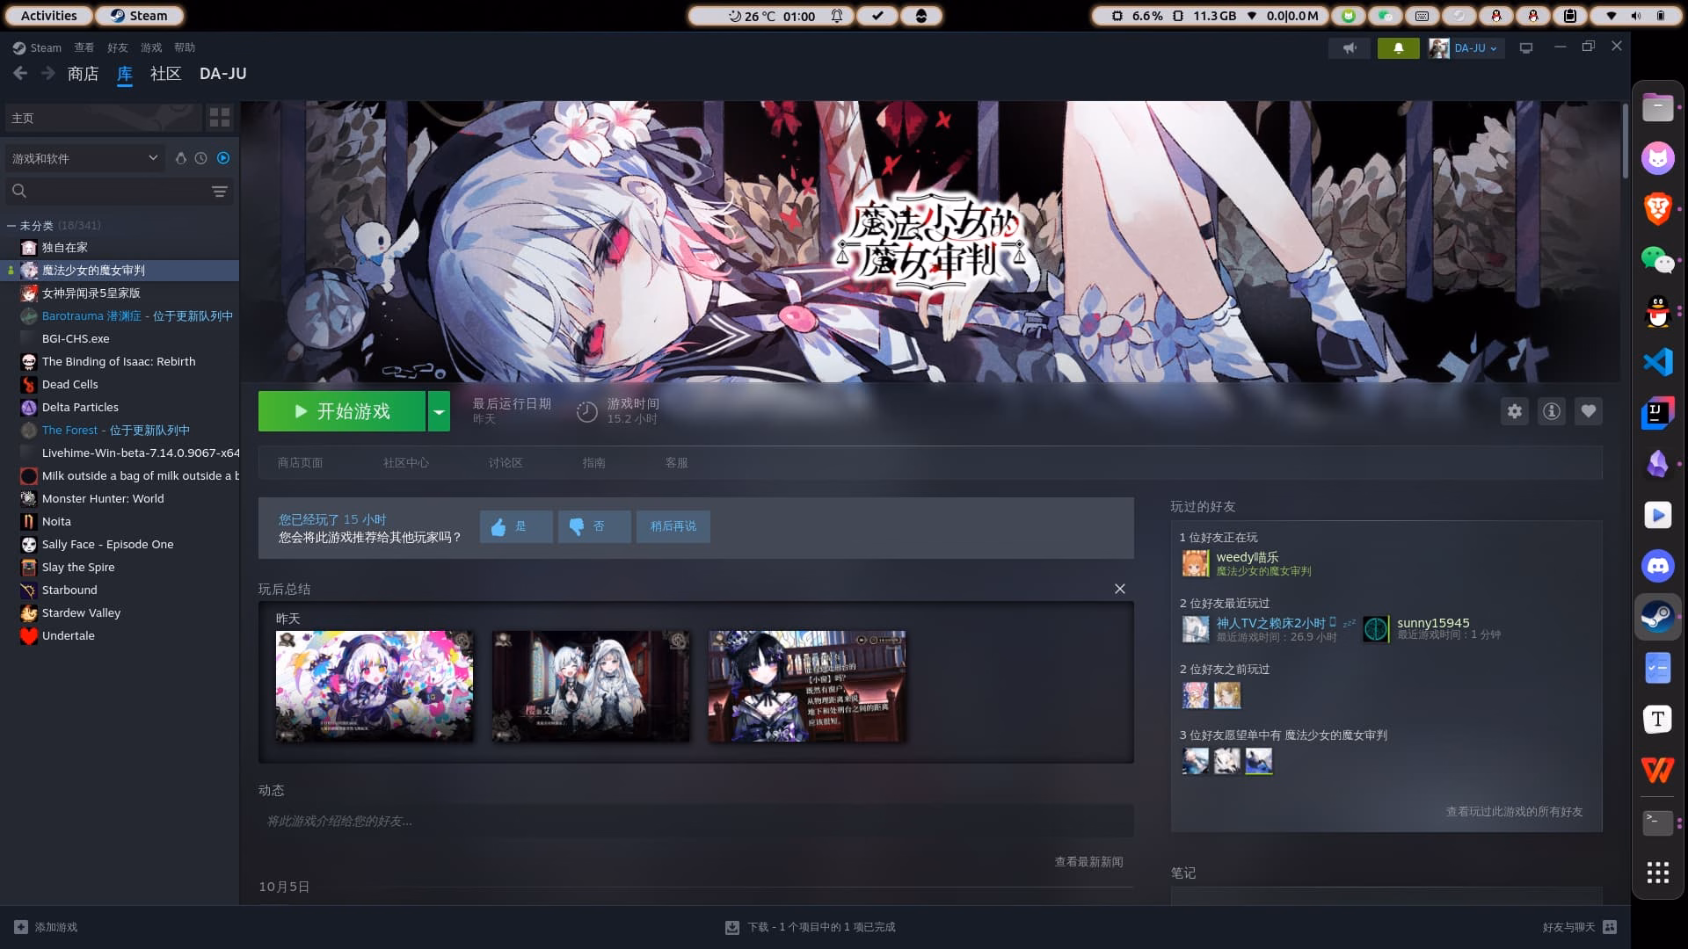Open the dark-haired girl screenshot thumbnail
This screenshot has width=1688, height=949.
click(x=807, y=686)
